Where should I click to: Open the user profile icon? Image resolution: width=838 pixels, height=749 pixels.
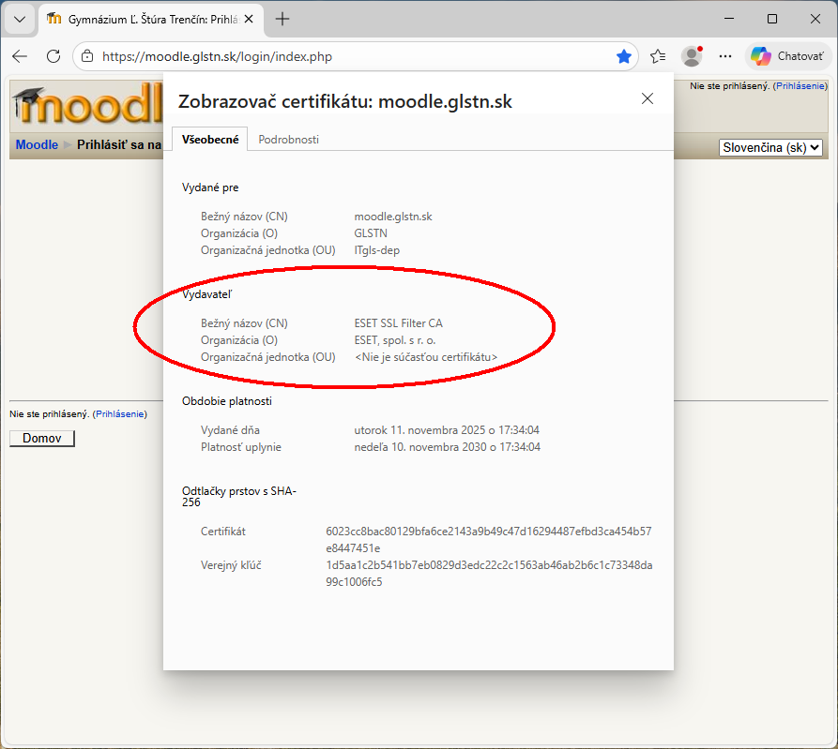tap(692, 56)
